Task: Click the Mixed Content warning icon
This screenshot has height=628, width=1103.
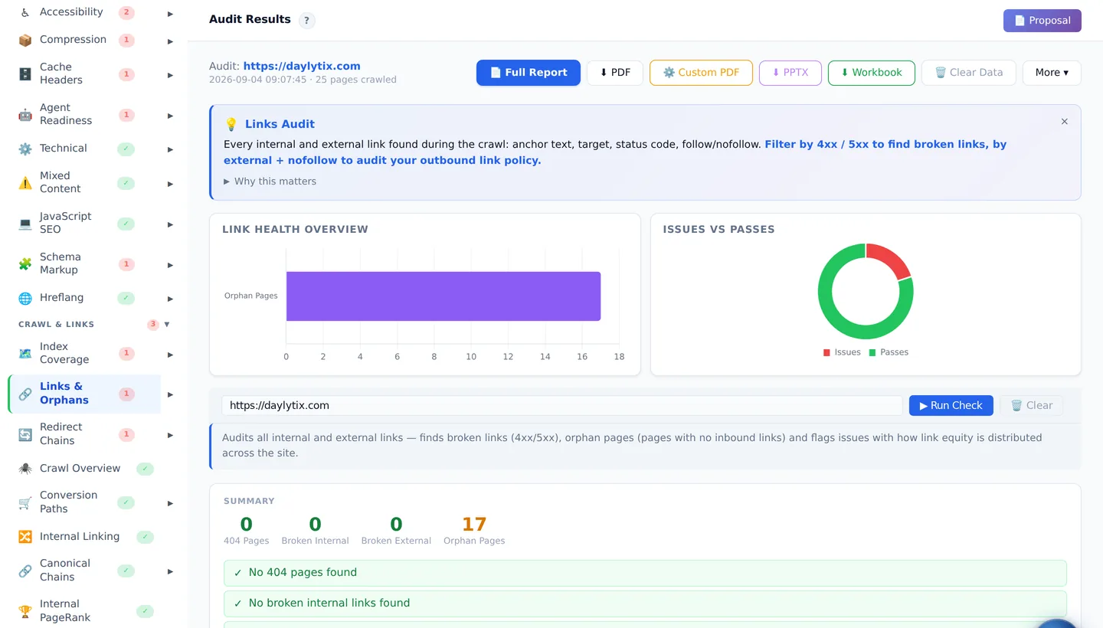Action: pos(25,182)
